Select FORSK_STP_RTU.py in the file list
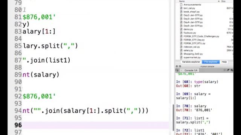The image size is (241, 135). coord(194,43)
